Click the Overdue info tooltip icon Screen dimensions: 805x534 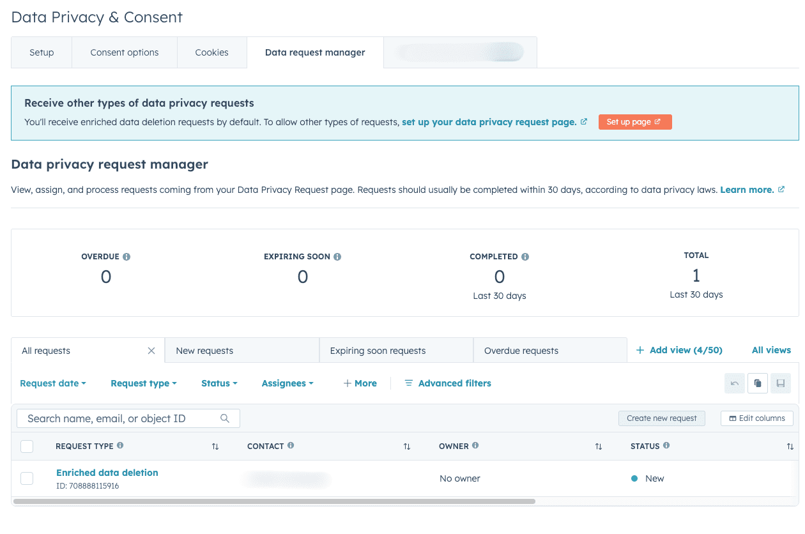tap(126, 256)
